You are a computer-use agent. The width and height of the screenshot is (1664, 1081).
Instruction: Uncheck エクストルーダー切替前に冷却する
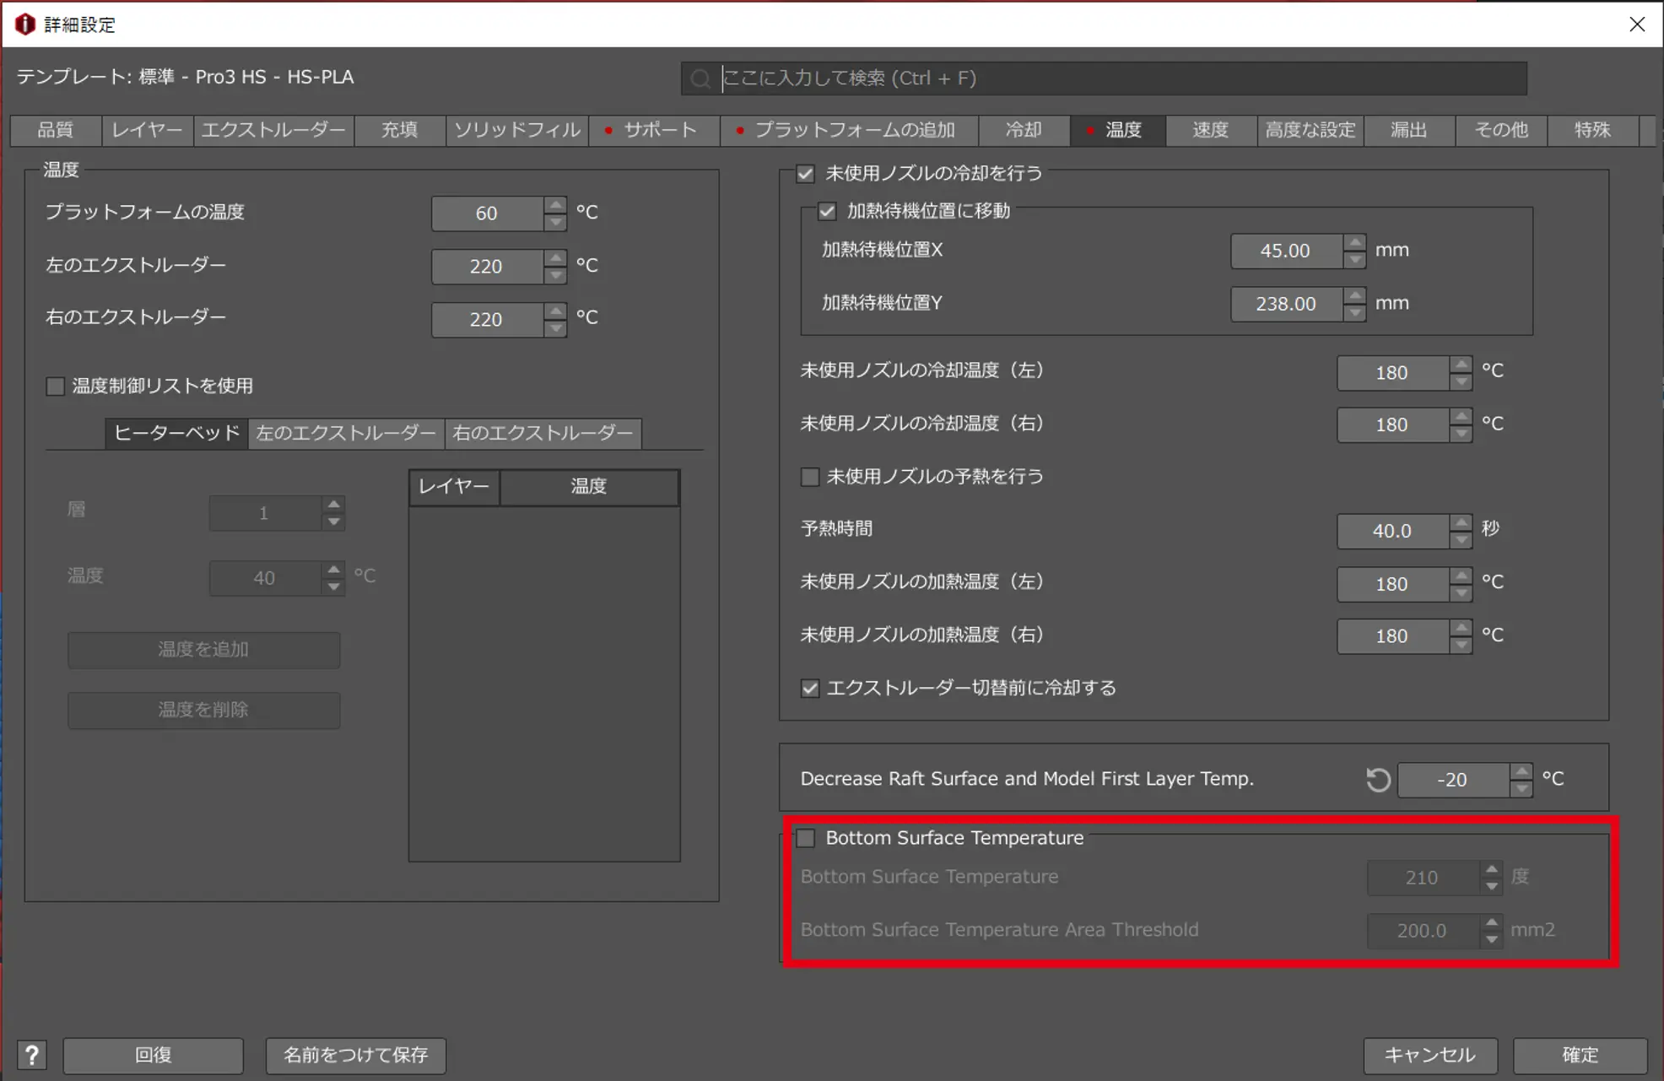point(810,688)
